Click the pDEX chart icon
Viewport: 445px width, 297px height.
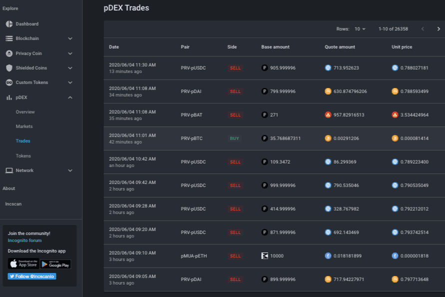(x=8, y=97)
